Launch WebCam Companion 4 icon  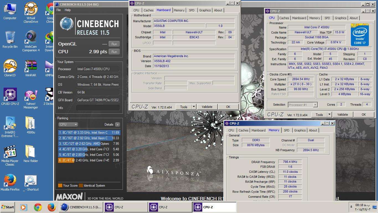tap(31, 41)
